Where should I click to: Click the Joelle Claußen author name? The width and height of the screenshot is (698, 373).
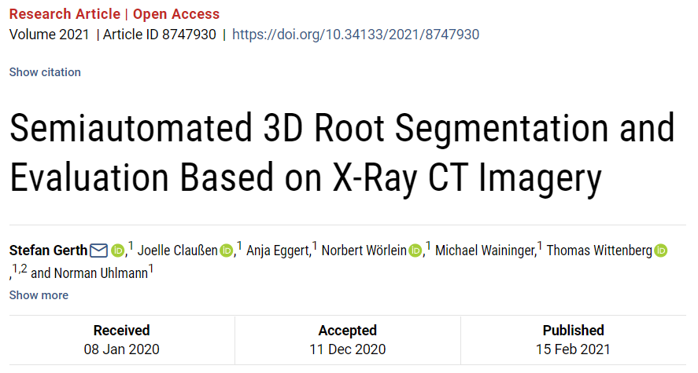pos(178,250)
